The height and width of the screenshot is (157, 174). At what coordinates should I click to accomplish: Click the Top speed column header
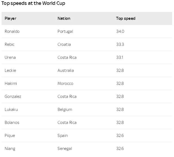126,18
